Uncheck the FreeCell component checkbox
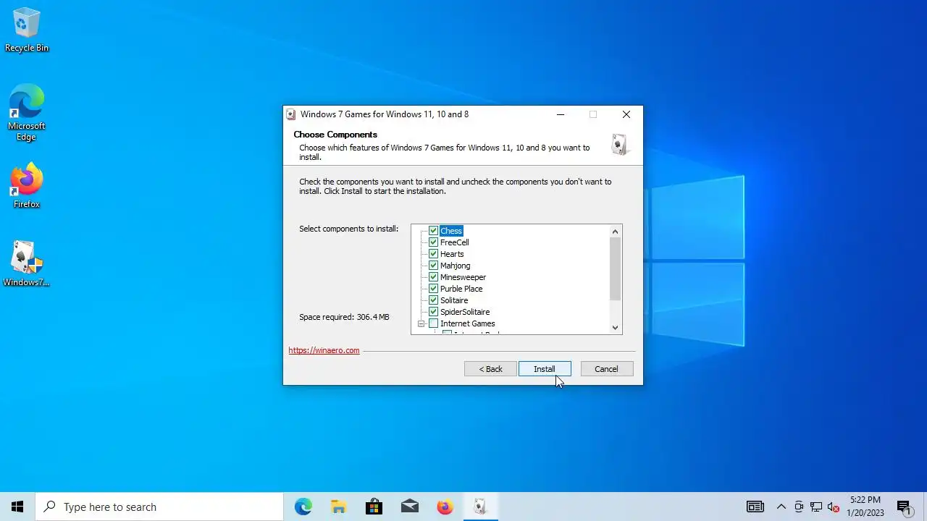 [433, 242]
